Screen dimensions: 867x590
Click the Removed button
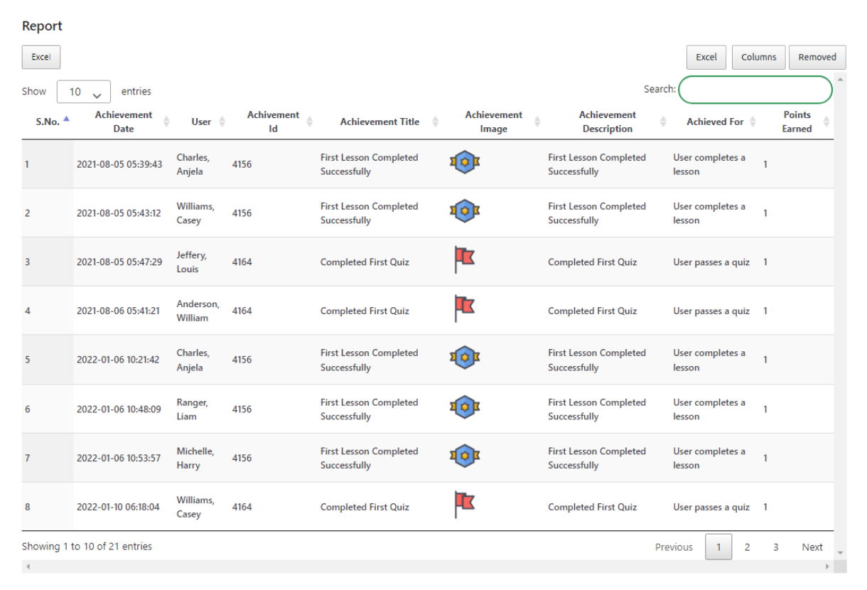coord(817,58)
